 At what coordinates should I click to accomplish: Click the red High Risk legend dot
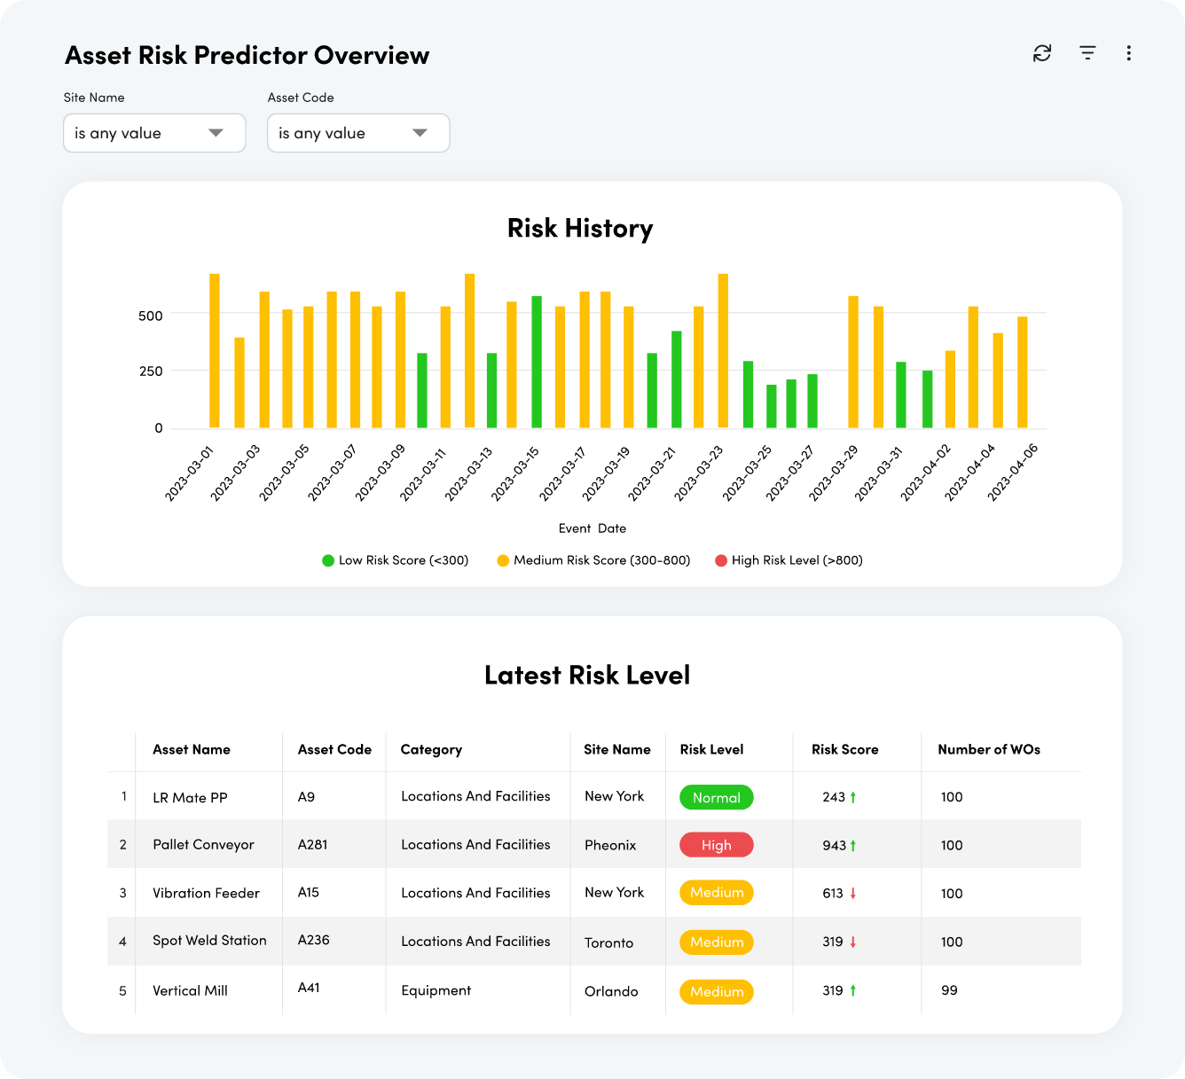coord(720,560)
